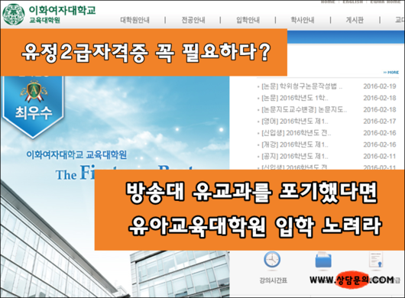Click the blue folder icon
This screenshot has width=405, height=298.
pyautogui.click(x=323, y=260)
